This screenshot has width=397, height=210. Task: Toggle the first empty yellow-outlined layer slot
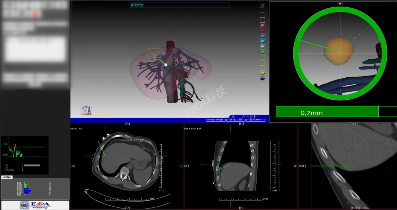pyautogui.click(x=262, y=58)
